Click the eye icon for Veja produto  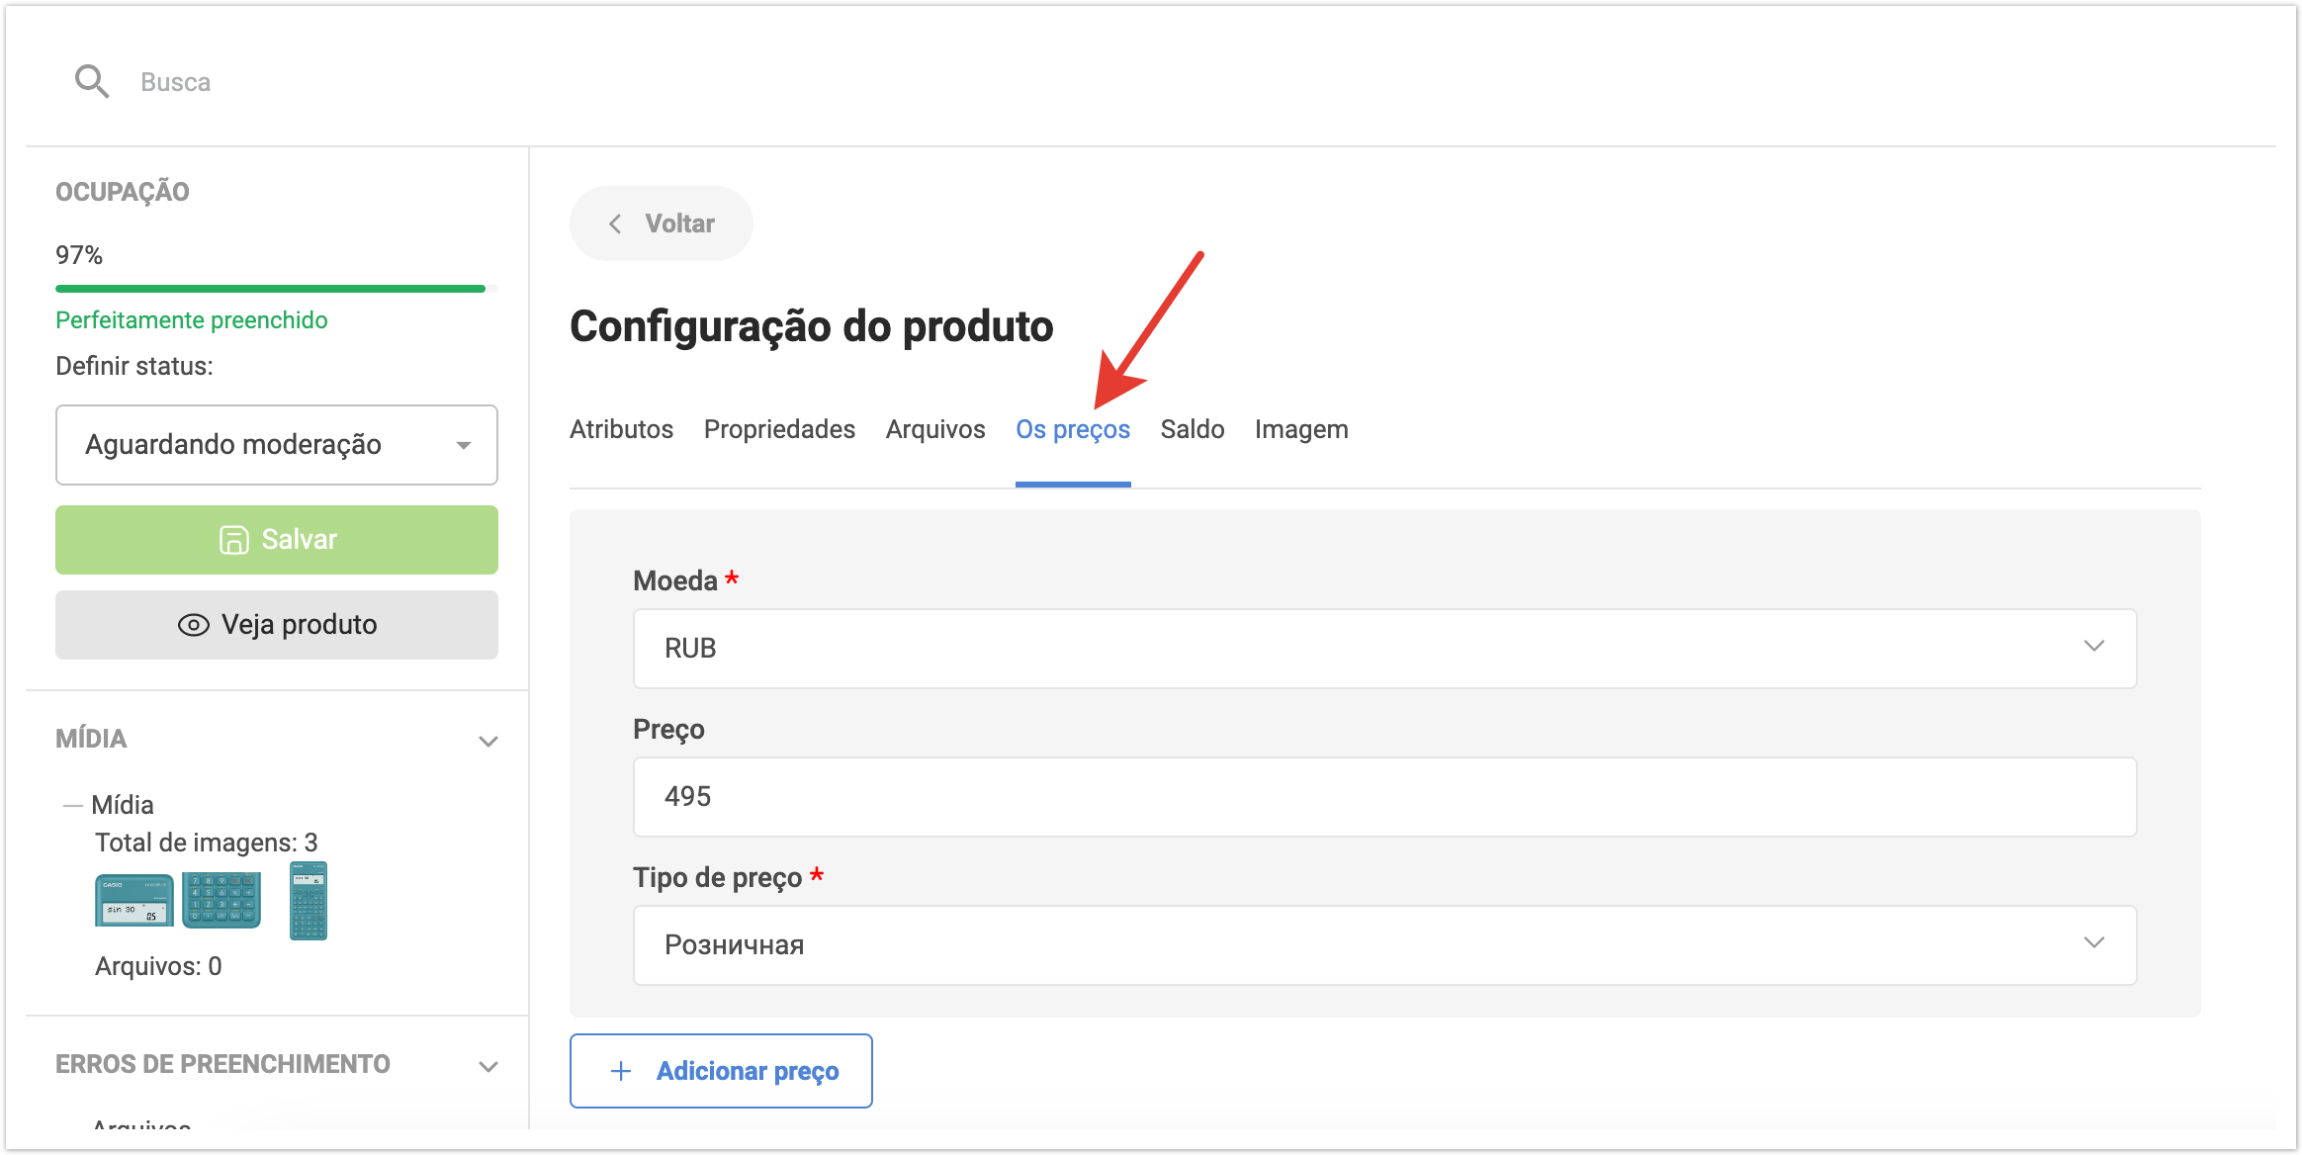pyautogui.click(x=194, y=625)
